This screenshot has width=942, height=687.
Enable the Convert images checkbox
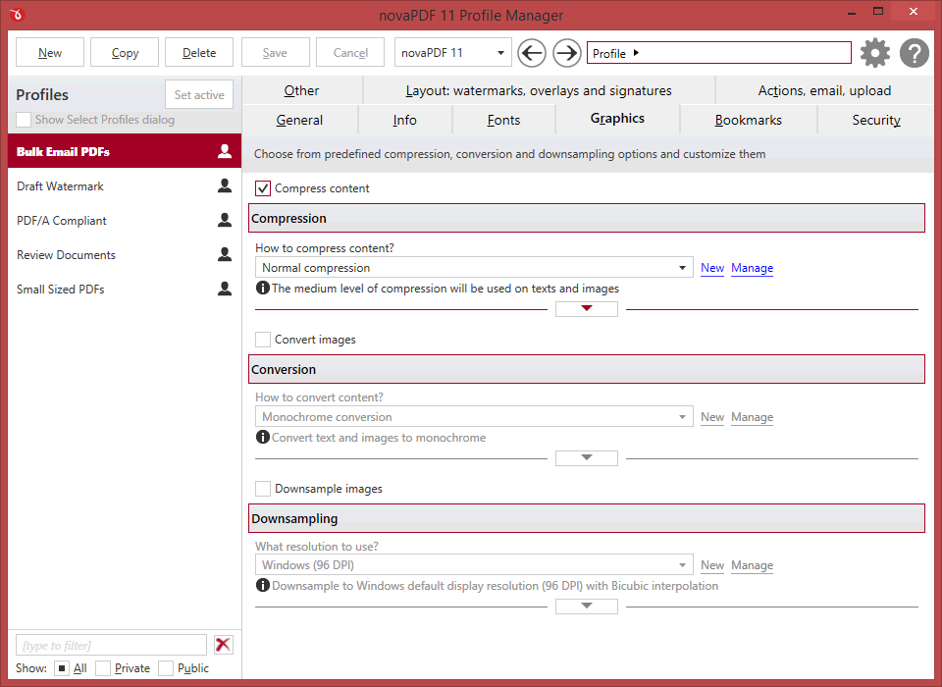(263, 340)
